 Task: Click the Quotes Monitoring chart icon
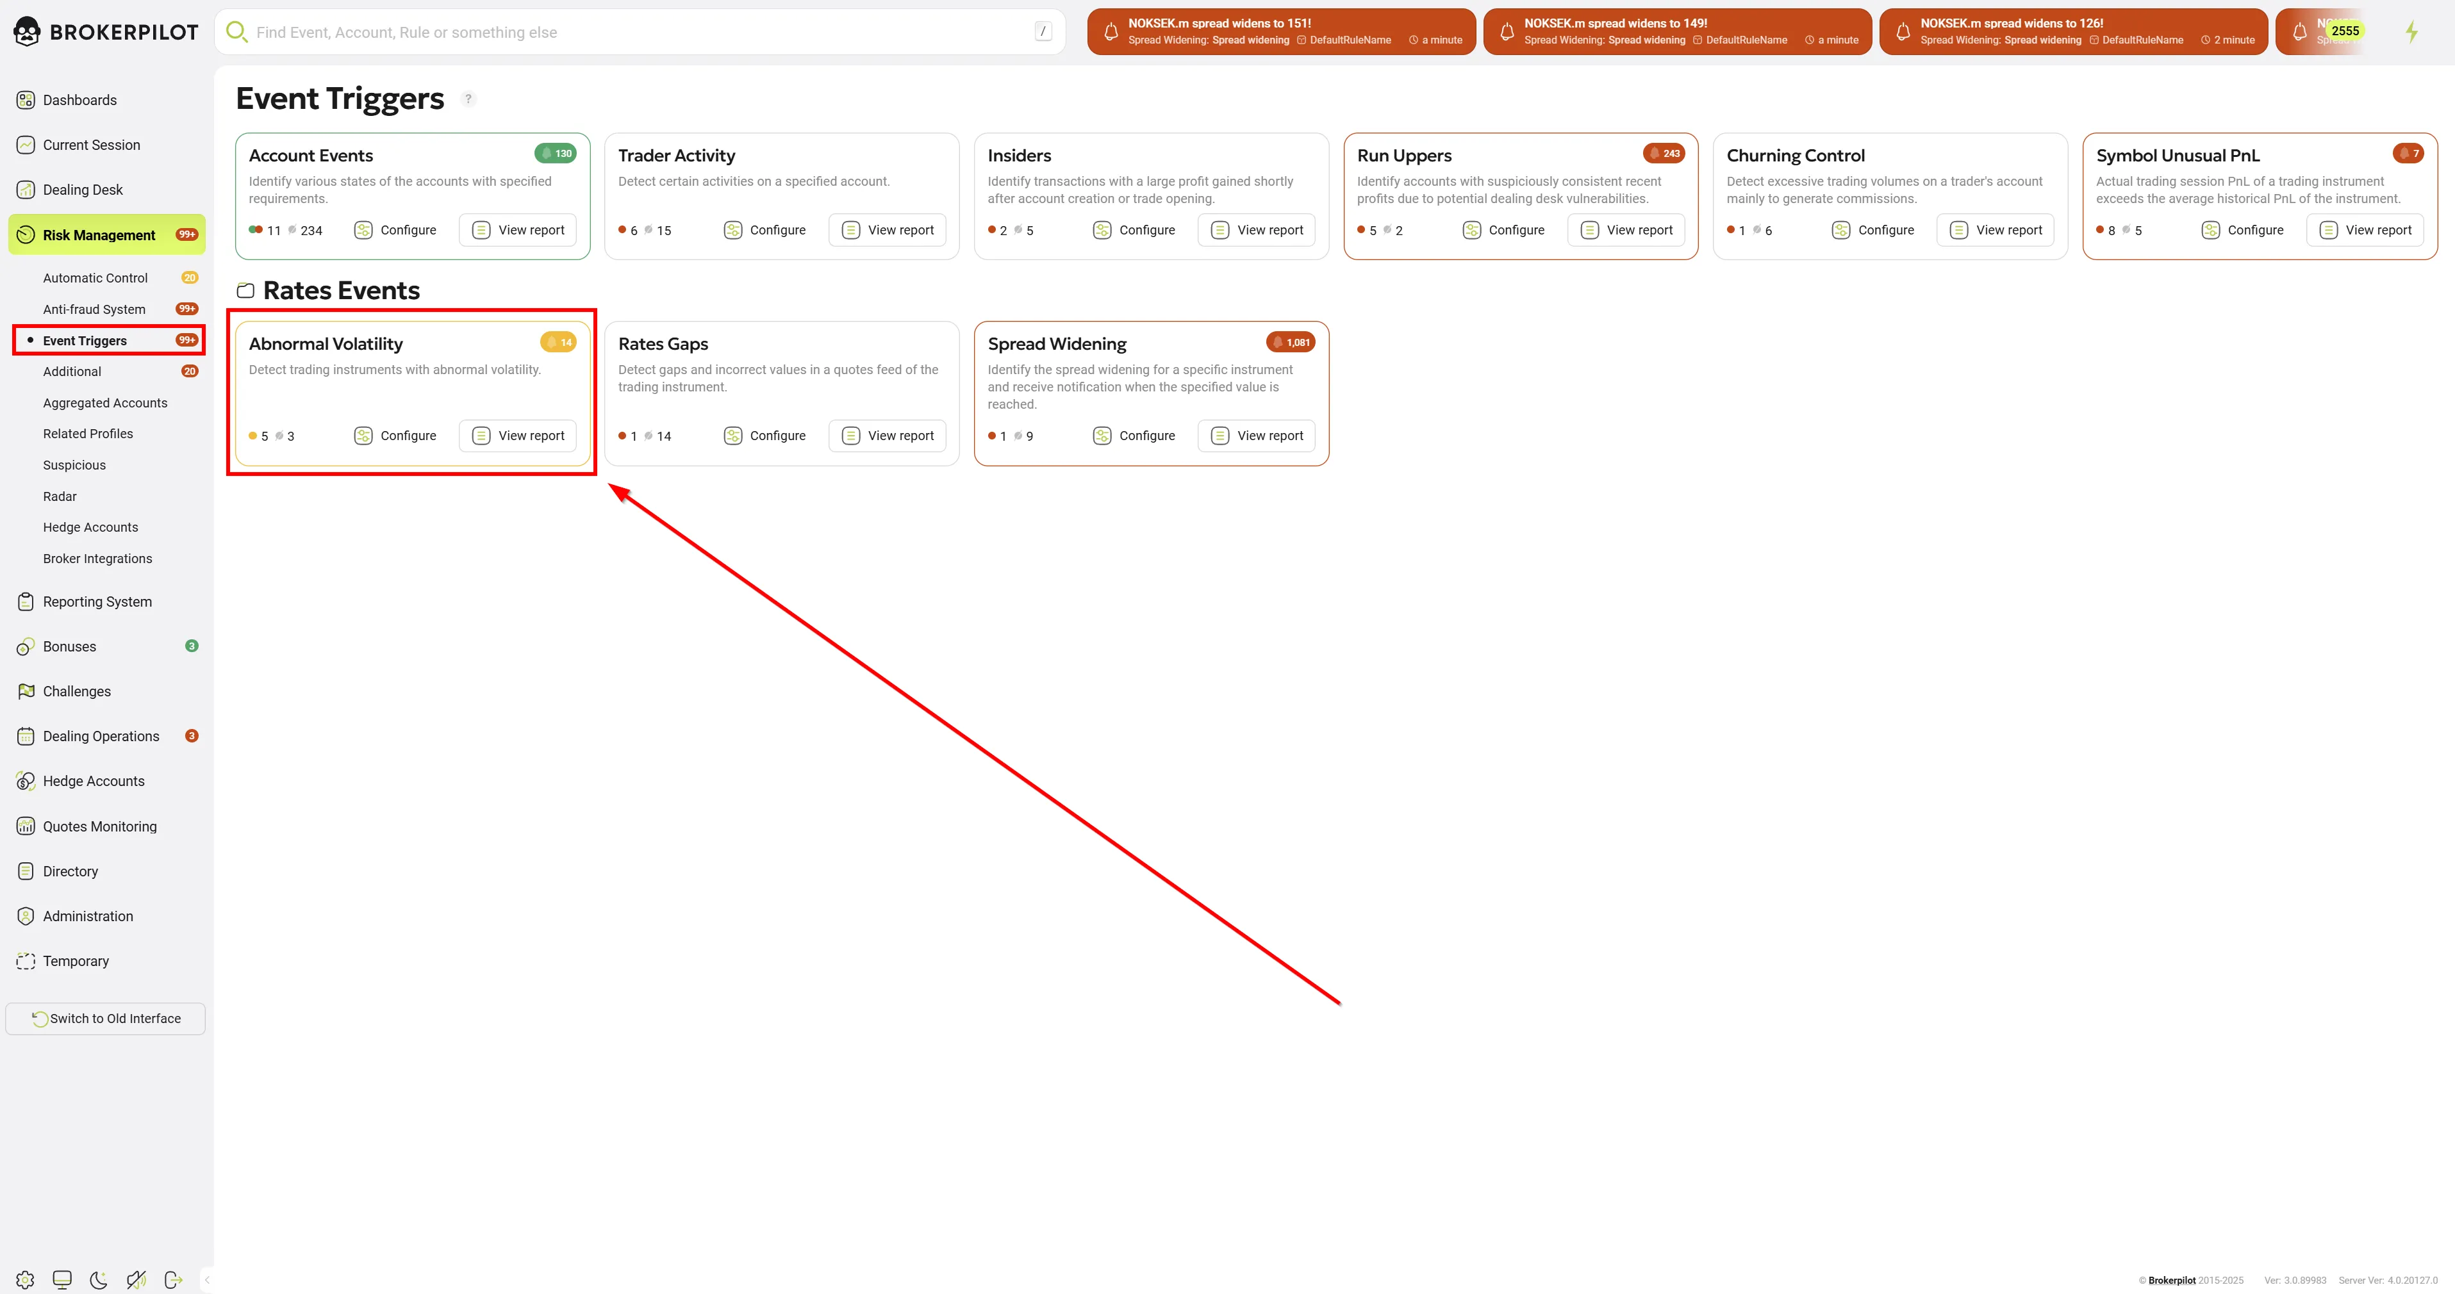pyautogui.click(x=26, y=826)
